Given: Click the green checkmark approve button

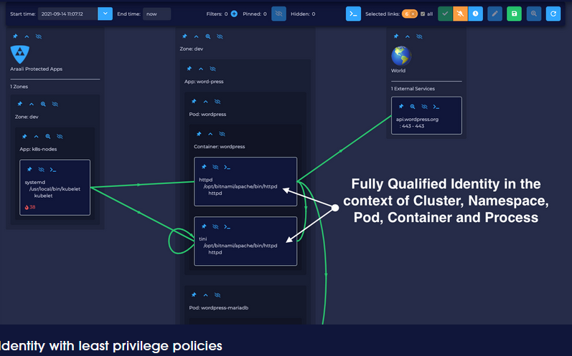Looking at the screenshot, I should [x=445, y=14].
